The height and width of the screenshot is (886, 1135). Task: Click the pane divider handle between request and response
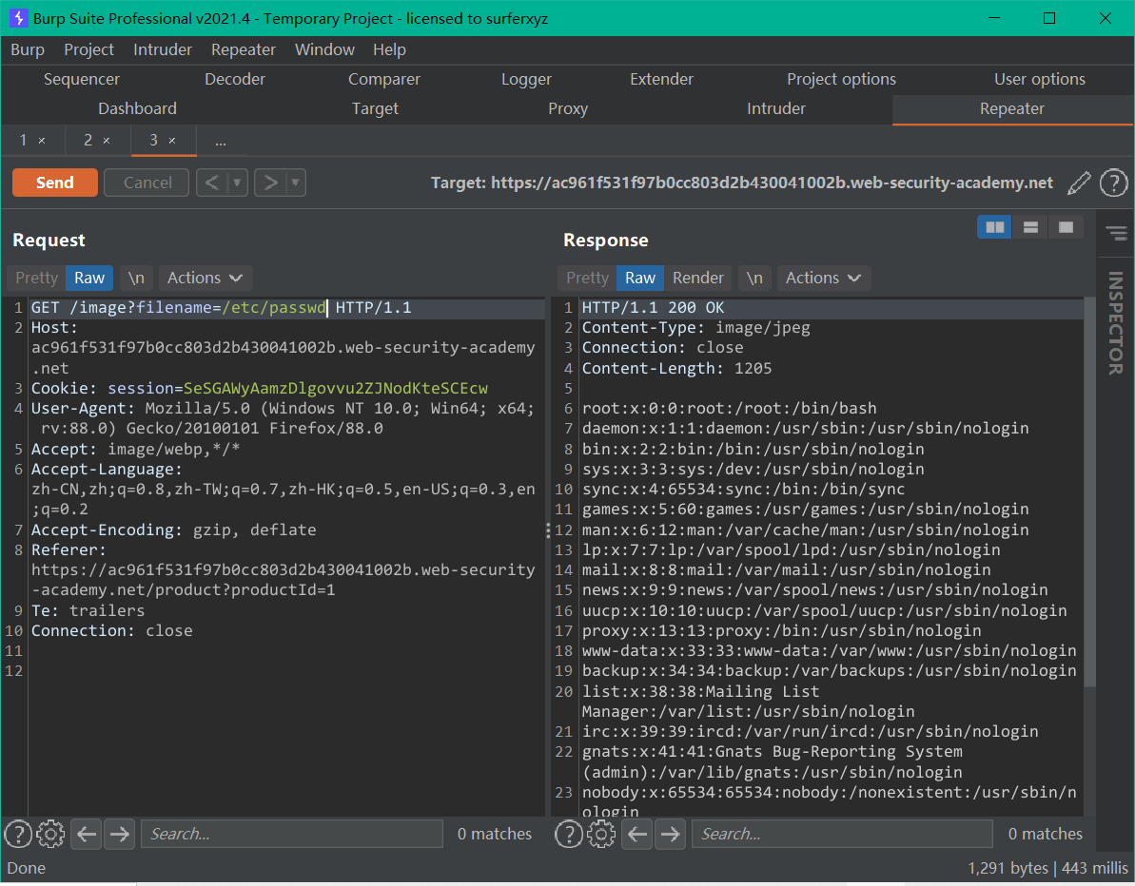pos(548,530)
